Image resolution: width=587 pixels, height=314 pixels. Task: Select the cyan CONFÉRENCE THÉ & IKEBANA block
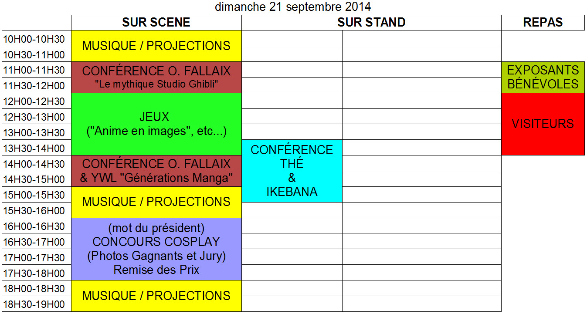292,171
